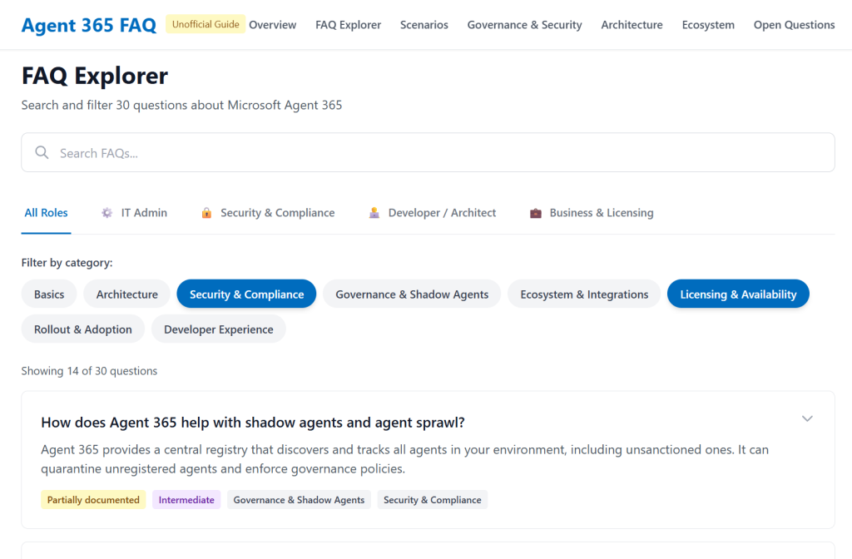Select the All Roles tab
852x559 pixels.
46,213
